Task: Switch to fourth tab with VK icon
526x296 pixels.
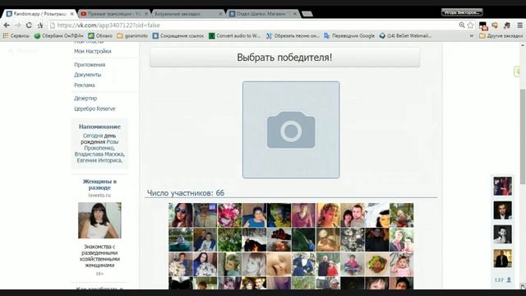Action: point(263,14)
